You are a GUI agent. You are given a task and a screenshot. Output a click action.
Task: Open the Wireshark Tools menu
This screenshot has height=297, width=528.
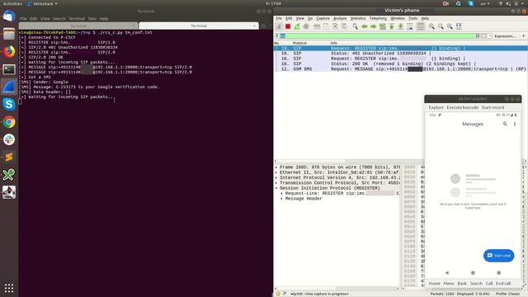[412, 18]
